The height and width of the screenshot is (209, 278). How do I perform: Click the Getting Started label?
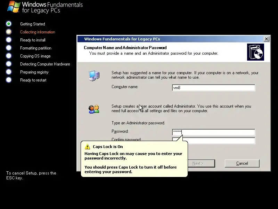pos(33,24)
